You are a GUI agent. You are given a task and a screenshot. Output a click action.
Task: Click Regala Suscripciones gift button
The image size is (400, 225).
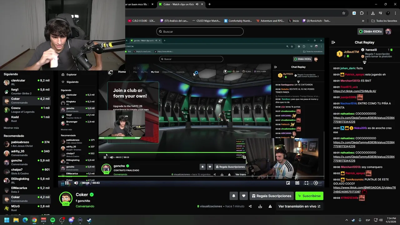272,196
